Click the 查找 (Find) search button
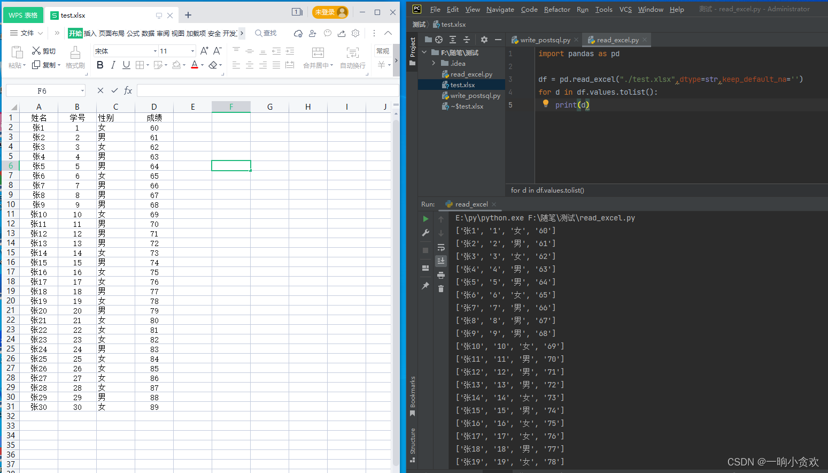The width and height of the screenshot is (828, 473). (x=266, y=33)
